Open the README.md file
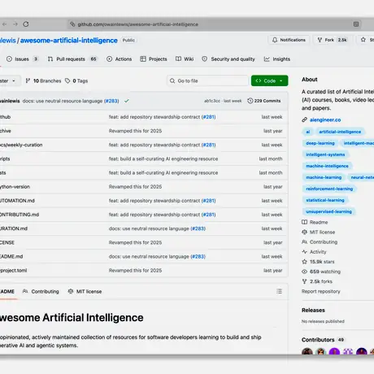The image size is (374, 374). pyautogui.click(x=11, y=257)
